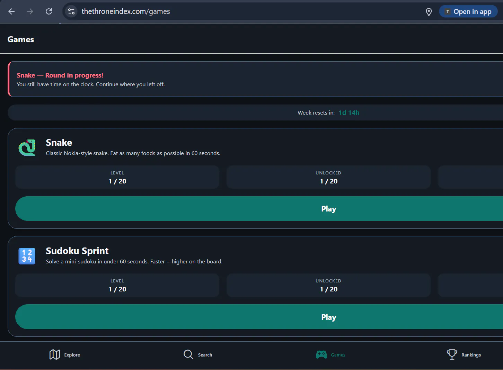This screenshot has height=370, width=503.
Task: Click the Solve a mini-sudoku description
Action: click(x=134, y=262)
